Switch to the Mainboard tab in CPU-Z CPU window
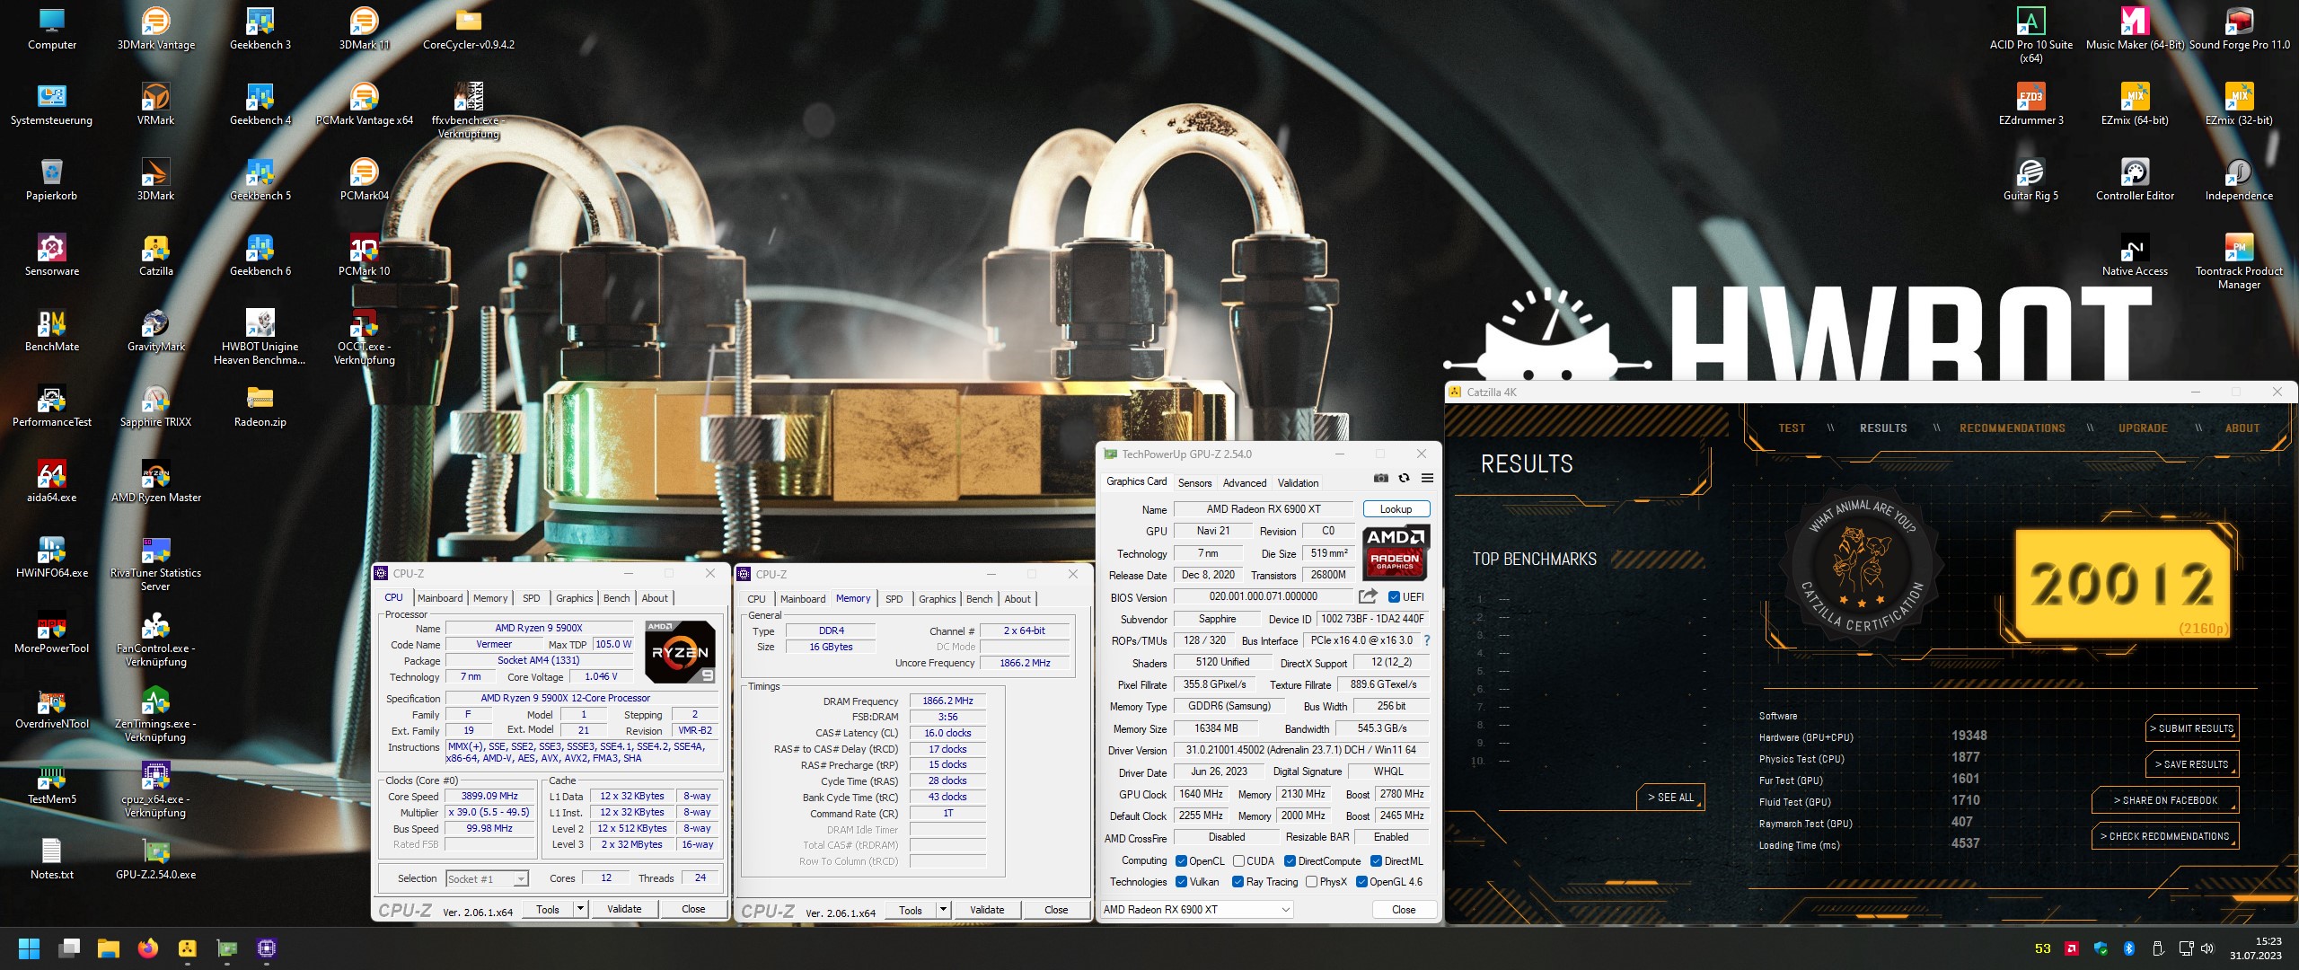The image size is (2299, 970). tap(440, 598)
